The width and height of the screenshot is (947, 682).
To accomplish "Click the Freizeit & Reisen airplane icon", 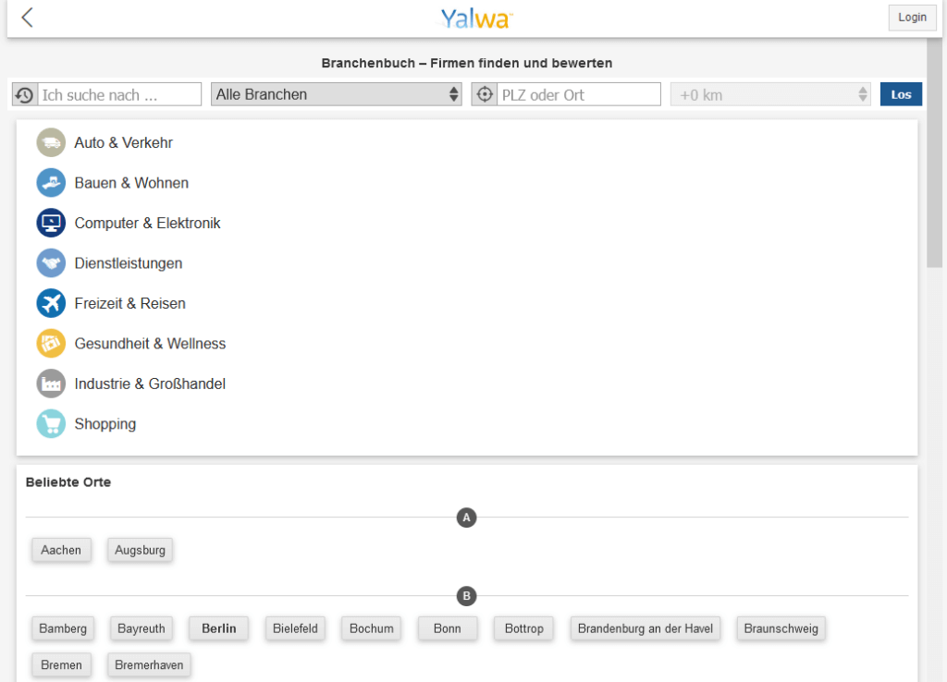I will pyautogui.click(x=51, y=303).
